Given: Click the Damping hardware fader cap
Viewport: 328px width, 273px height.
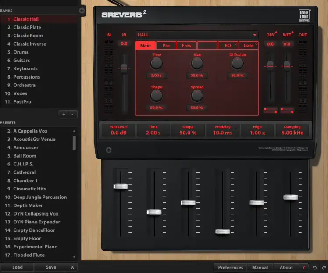Looking at the screenshot, I should 291,197.
